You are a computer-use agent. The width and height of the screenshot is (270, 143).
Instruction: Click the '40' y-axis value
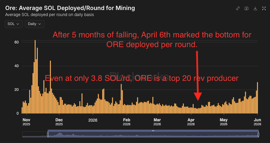click(x=16, y=66)
